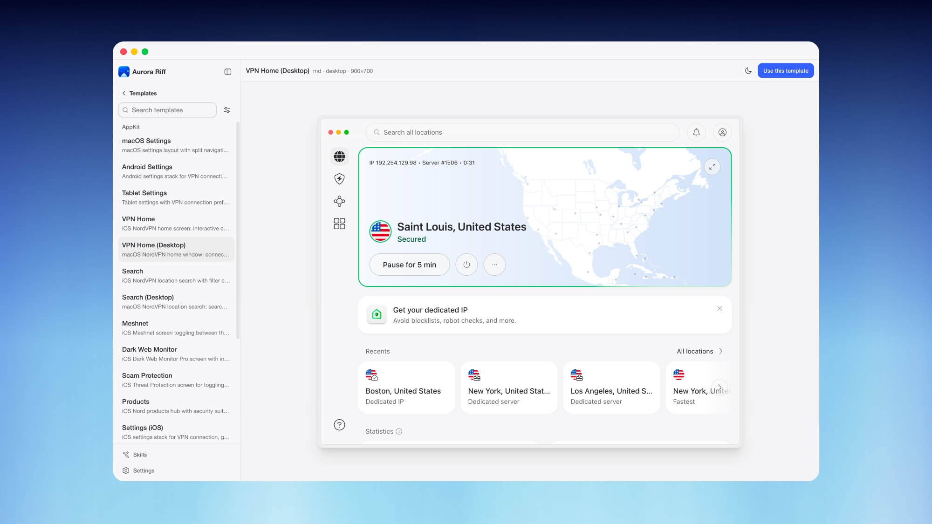Image resolution: width=932 pixels, height=524 pixels.
Task: Select Search (Desktop) template
Action: point(176,302)
